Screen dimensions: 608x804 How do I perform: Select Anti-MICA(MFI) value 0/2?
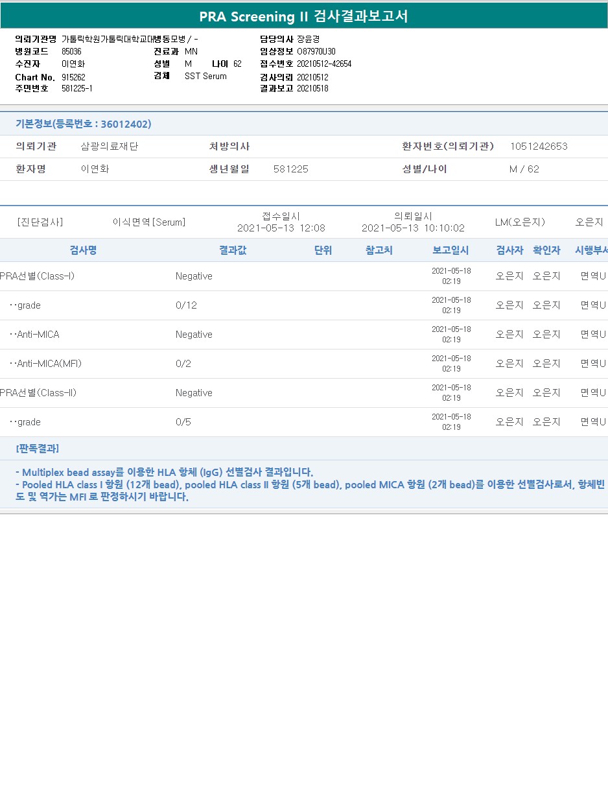(183, 364)
